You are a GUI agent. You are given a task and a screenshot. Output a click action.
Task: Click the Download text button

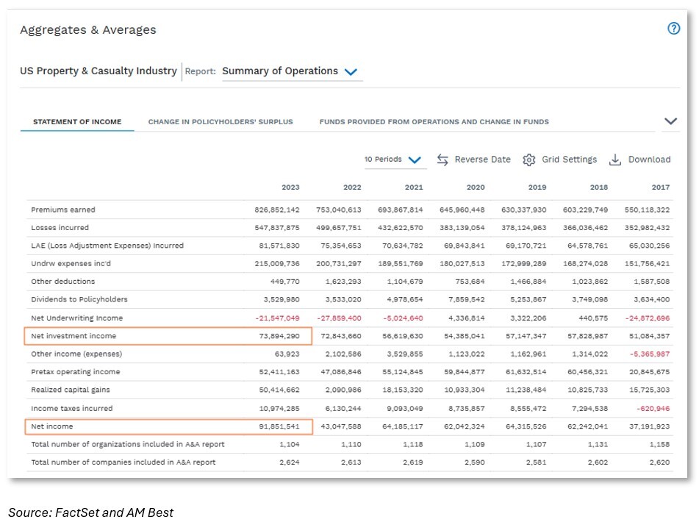click(649, 160)
